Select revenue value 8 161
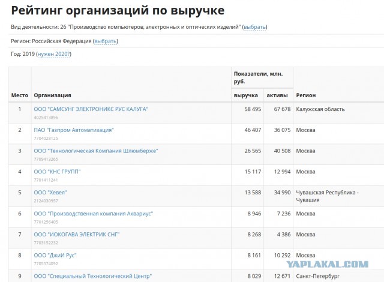This screenshot has width=384, height=282. [x=254, y=256]
